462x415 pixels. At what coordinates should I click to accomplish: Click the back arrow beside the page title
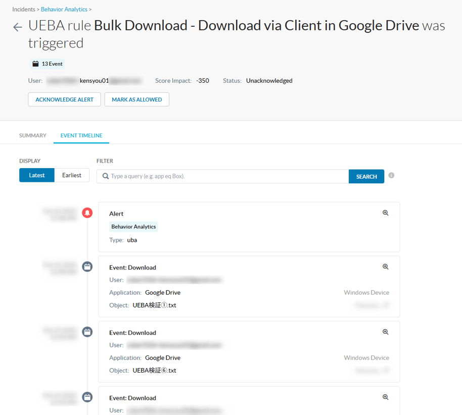17,27
